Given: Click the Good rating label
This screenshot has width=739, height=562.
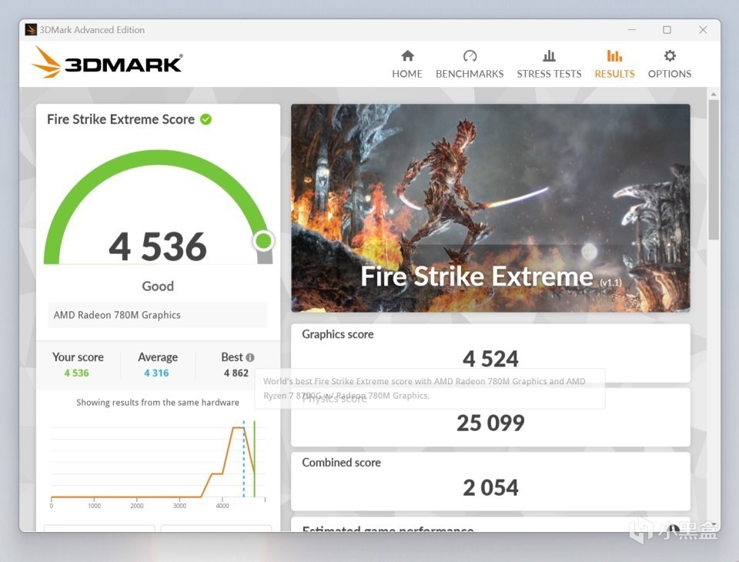Looking at the screenshot, I should pos(158,286).
